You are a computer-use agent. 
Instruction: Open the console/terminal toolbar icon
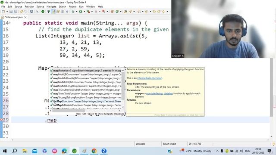coord(31,12)
